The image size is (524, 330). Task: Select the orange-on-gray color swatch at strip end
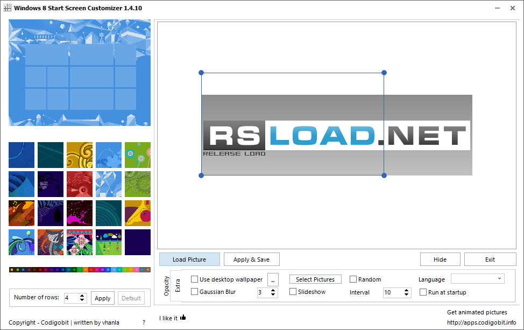(x=148, y=270)
